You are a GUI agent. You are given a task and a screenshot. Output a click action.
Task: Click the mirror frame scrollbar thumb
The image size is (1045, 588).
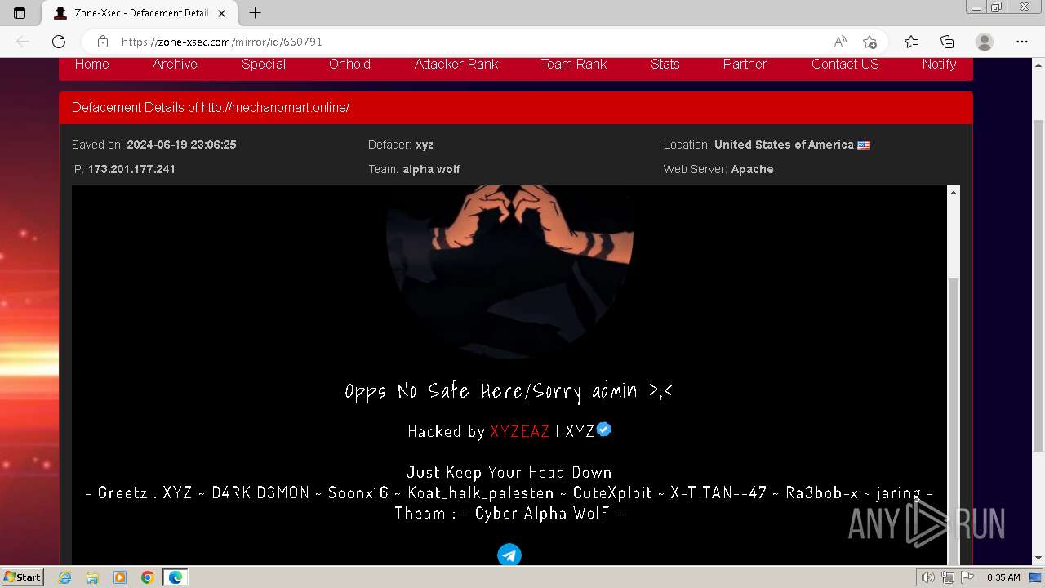click(953, 420)
